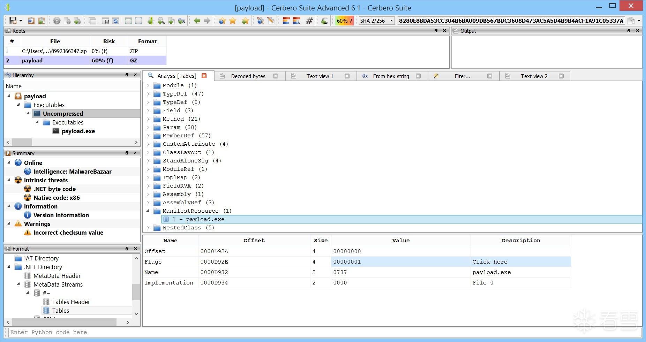Open the copy hash dropdown arrow
The width and height of the screenshot is (646, 342).
coord(639,21)
